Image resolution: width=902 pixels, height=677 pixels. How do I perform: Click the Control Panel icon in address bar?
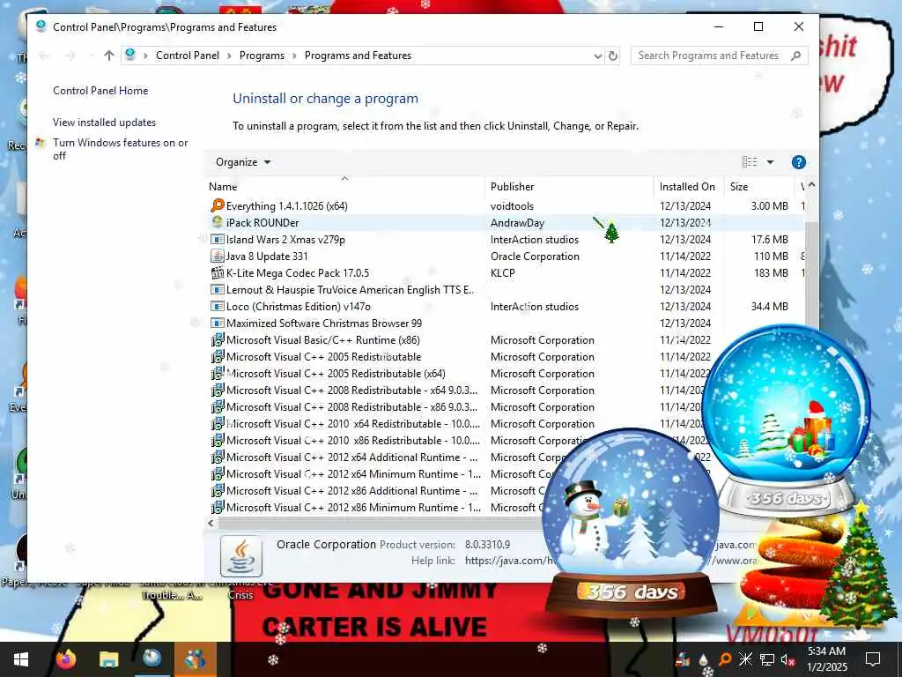(x=130, y=55)
